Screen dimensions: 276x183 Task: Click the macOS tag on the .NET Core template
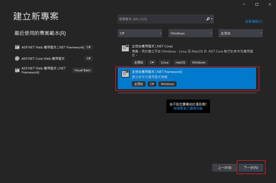180,62
